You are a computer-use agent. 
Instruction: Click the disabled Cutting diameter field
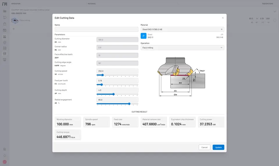[x=117, y=40]
